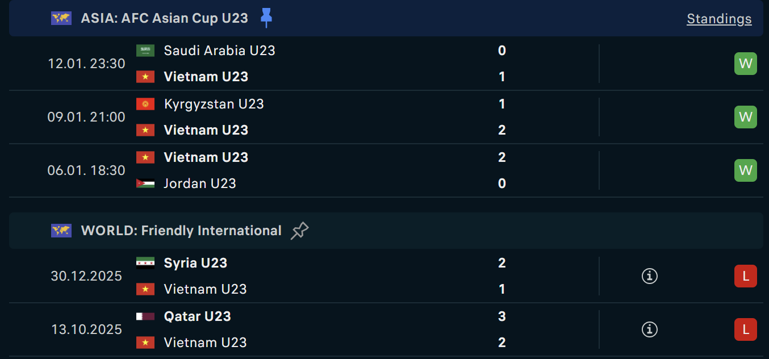Open the WORLD: Friendly International header
The height and width of the screenshot is (359, 769).
181,231
